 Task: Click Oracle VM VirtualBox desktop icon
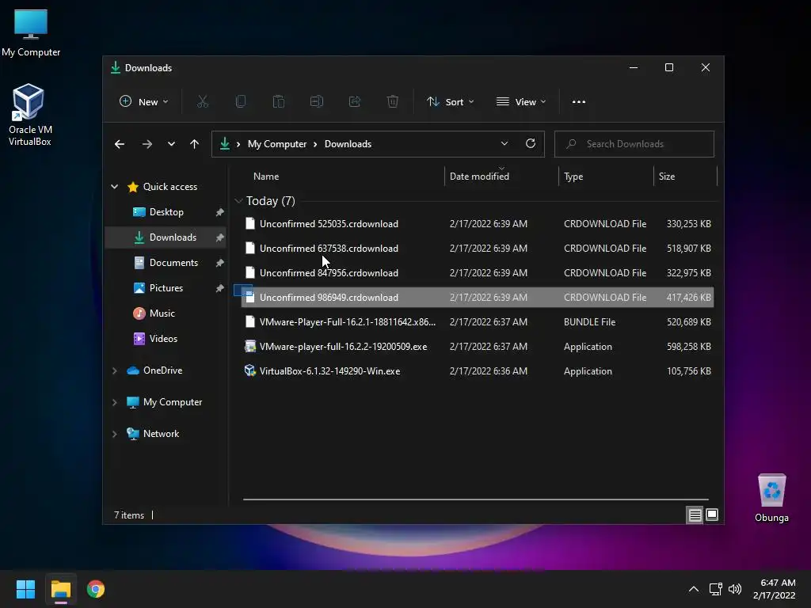coord(29,115)
